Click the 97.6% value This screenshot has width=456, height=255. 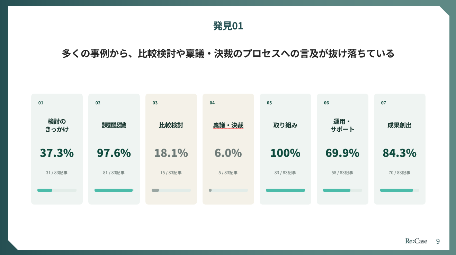(114, 153)
